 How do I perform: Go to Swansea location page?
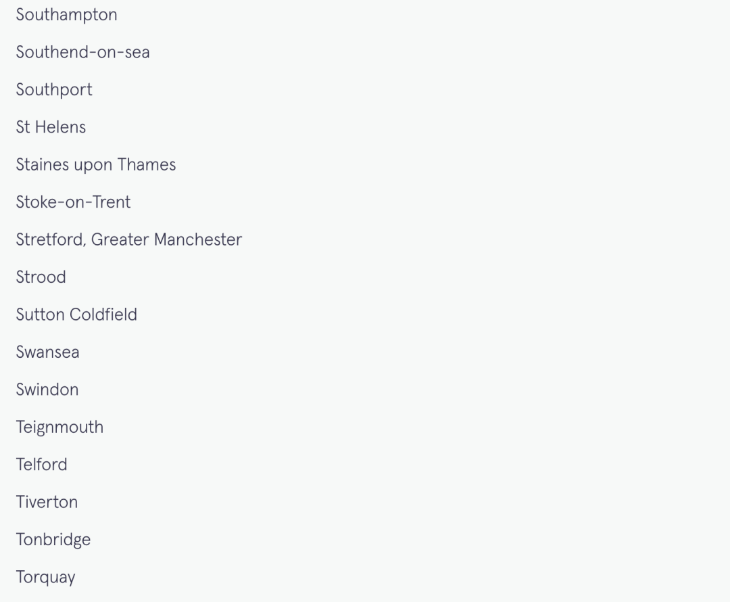47,352
